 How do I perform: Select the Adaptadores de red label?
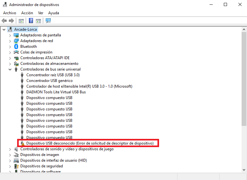point(37,41)
